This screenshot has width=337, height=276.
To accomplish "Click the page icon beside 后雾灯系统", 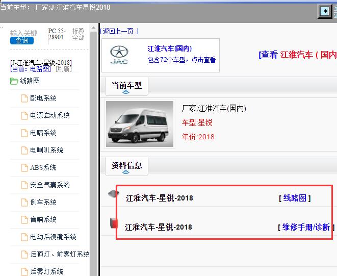I will [24, 271].
